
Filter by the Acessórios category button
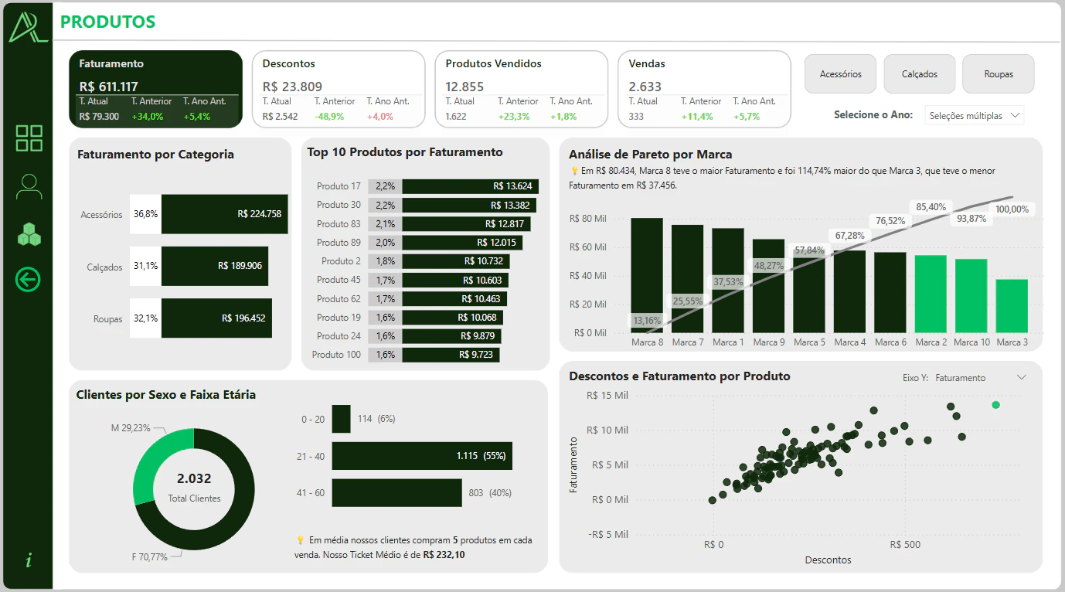coord(840,74)
